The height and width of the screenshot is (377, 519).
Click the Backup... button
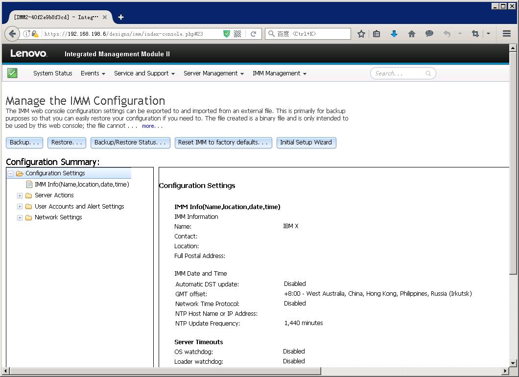tap(24, 142)
